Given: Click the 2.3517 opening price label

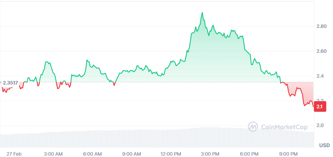Looking at the screenshot, I should click(10, 82).
